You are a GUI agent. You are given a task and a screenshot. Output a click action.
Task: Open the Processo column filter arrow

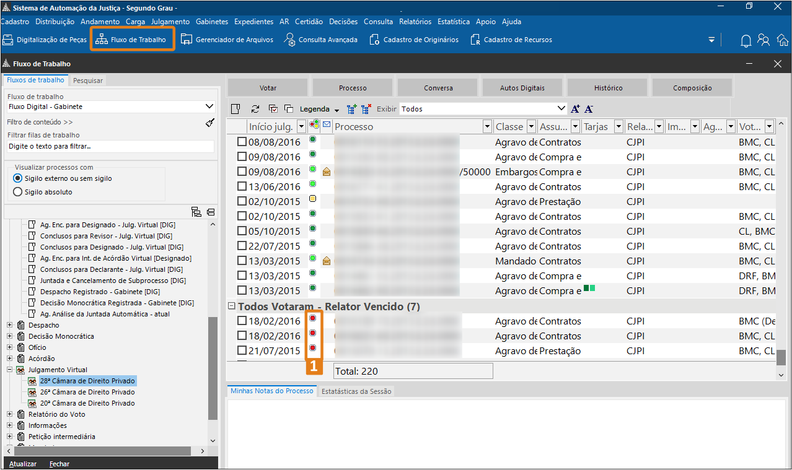coord(487,127)
